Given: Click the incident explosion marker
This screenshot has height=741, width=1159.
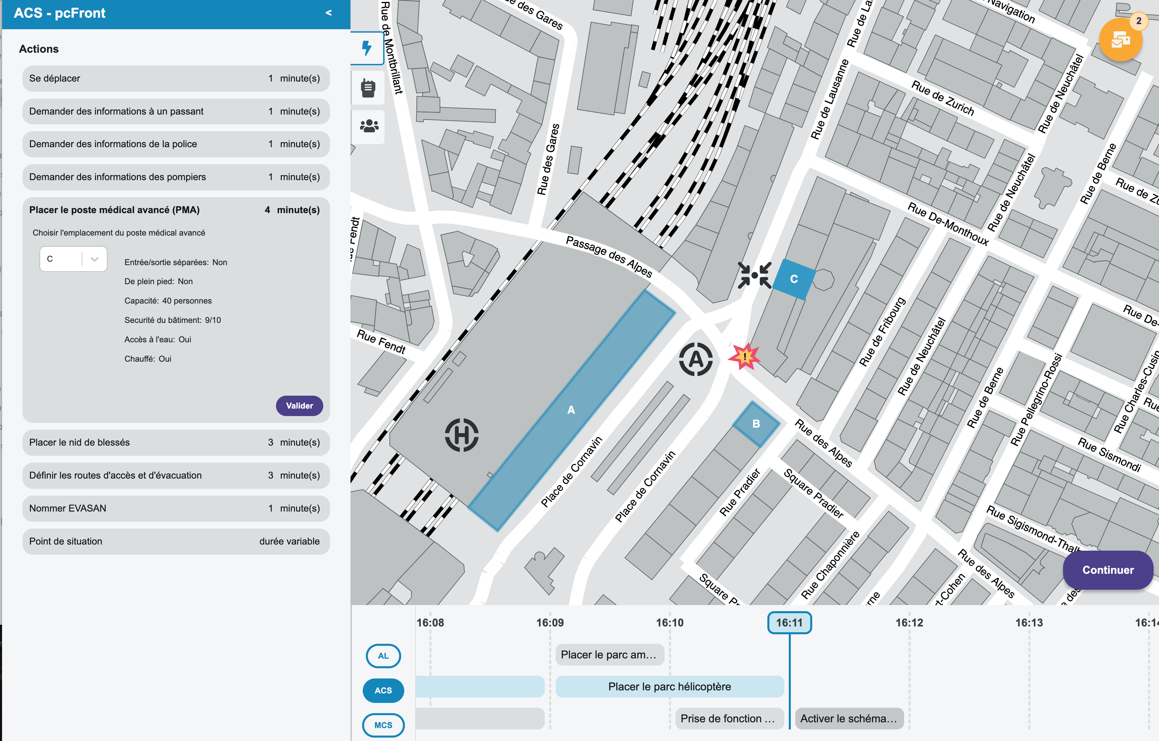Looking at the screenshot, I should point(744,357).
